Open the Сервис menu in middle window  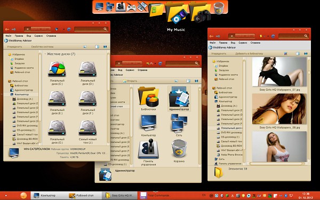point(130,70)
